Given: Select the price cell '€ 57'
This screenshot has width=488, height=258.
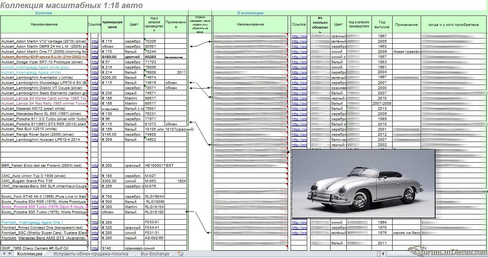Looking at the screenshot, I should (112, 62).
